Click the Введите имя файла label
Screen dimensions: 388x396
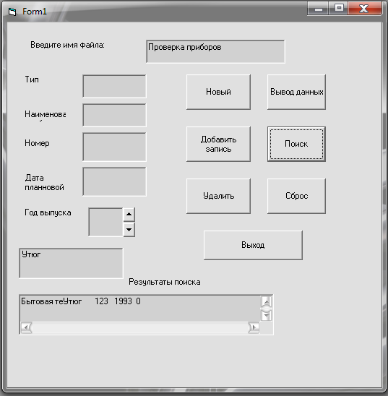pyautogui.click(x=67, y=45)
